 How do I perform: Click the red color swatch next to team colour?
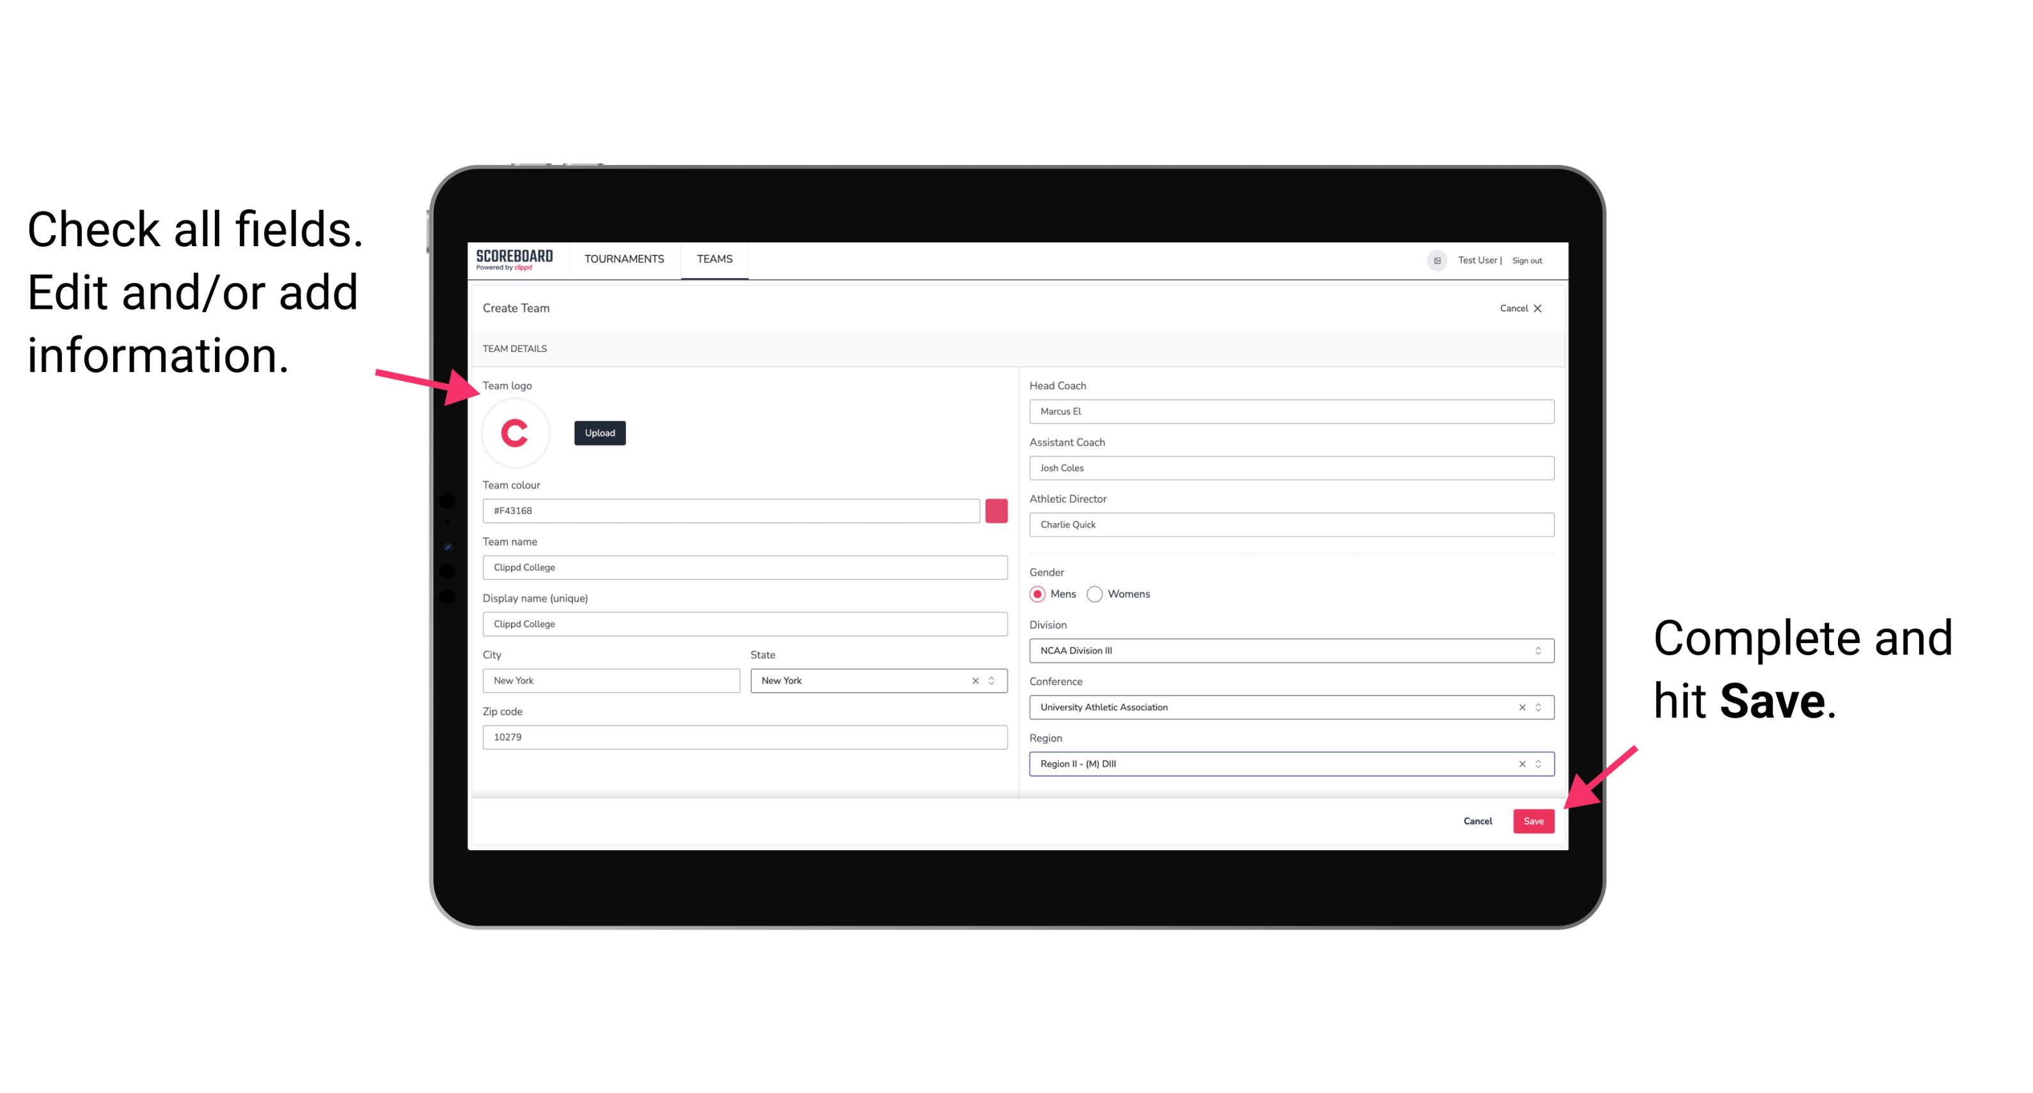click(998, 511)
